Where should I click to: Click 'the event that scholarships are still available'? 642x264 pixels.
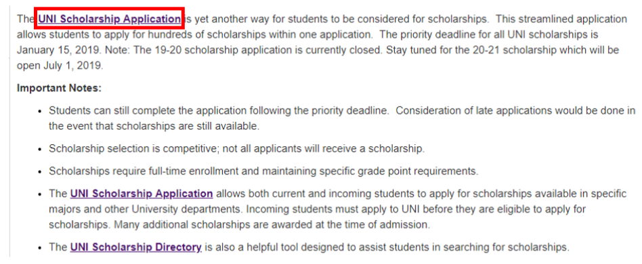pyautogui.click(x=154, y=126)
